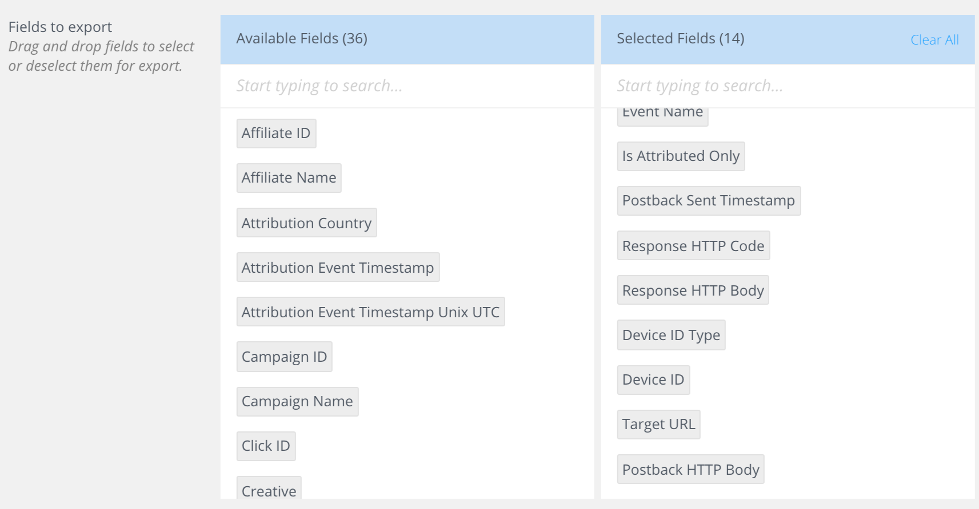Click the Device ID Type field
This screenshot has width=979, height=509.
671,335
